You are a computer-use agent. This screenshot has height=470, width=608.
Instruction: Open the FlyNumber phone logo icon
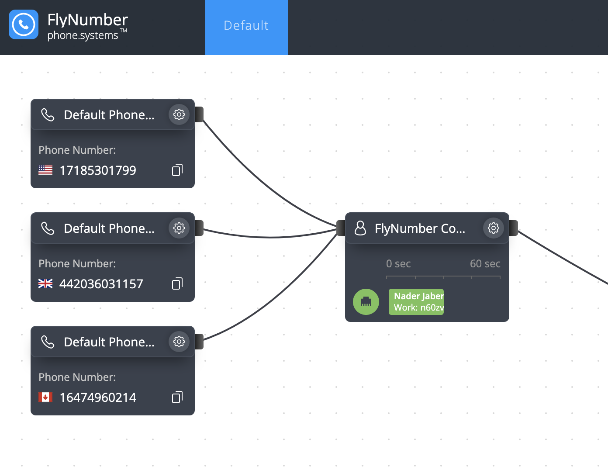pos(24,24)
